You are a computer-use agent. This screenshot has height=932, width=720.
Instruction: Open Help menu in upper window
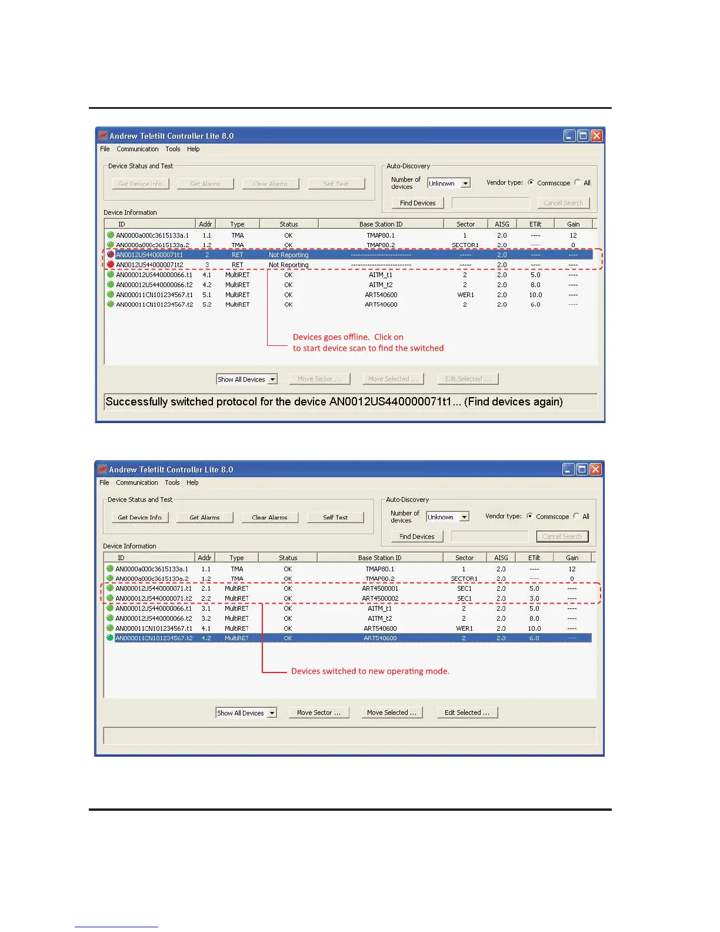tap(194, 149)
